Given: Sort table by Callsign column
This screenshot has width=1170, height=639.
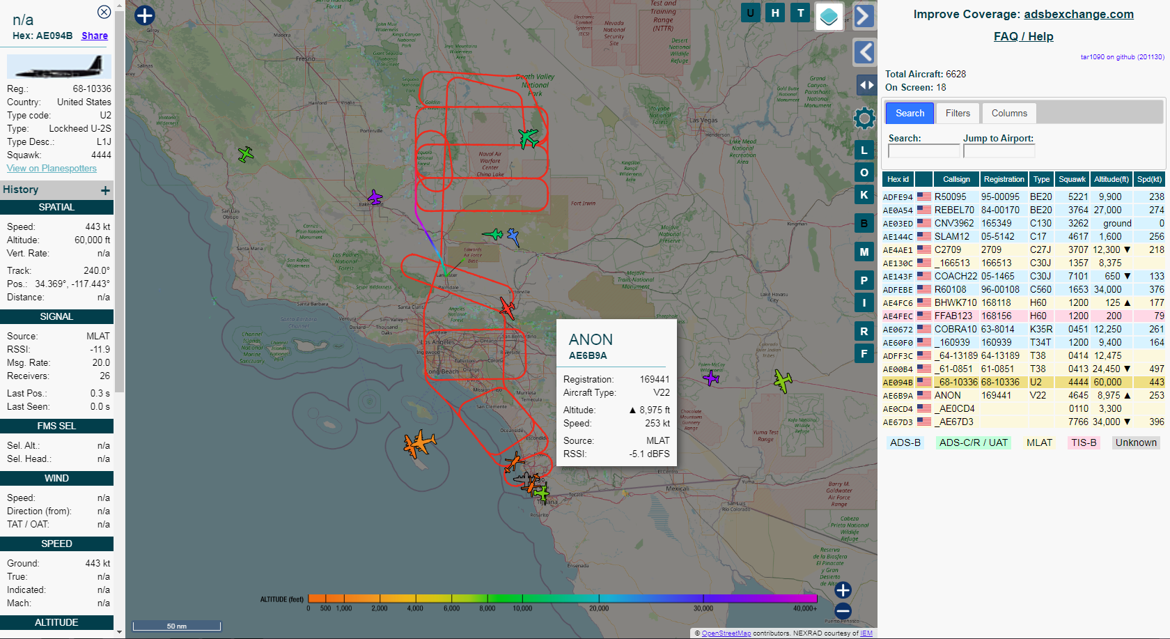Looking at the screenshot, I should point(956,179).
